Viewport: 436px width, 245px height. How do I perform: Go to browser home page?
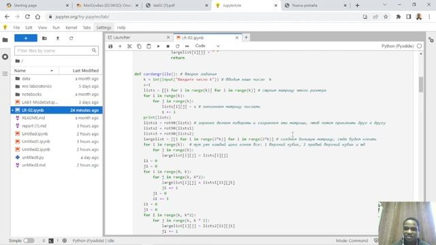37,16
